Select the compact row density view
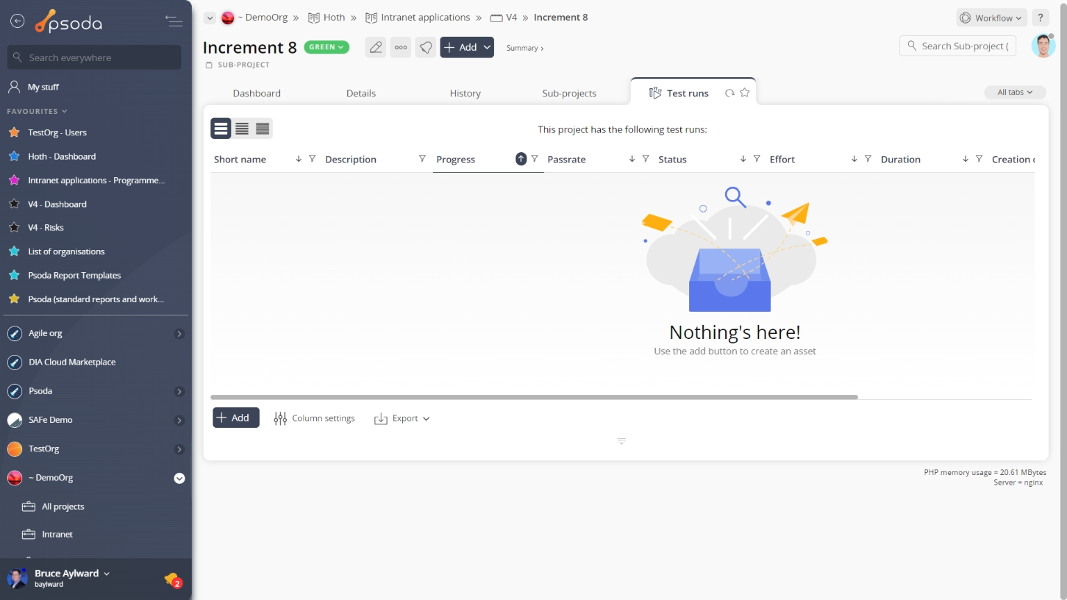This screenshot has width=1067, height=600. [x=263, y=128]
